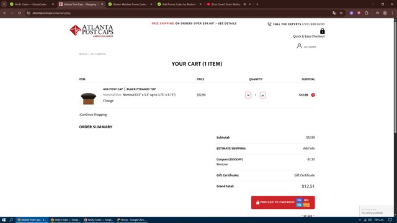The height and width of the screenshot is (223, 397).
Task: Reload the page with the refresh icon
Action: click(19, 13)
